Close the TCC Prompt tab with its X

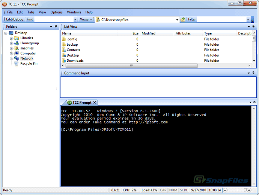(x=95, y=103)
